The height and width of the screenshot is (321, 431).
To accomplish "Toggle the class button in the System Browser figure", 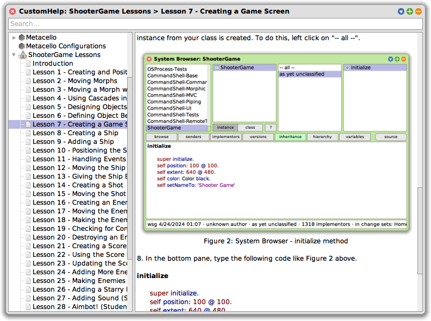I will tap(250, 128).
